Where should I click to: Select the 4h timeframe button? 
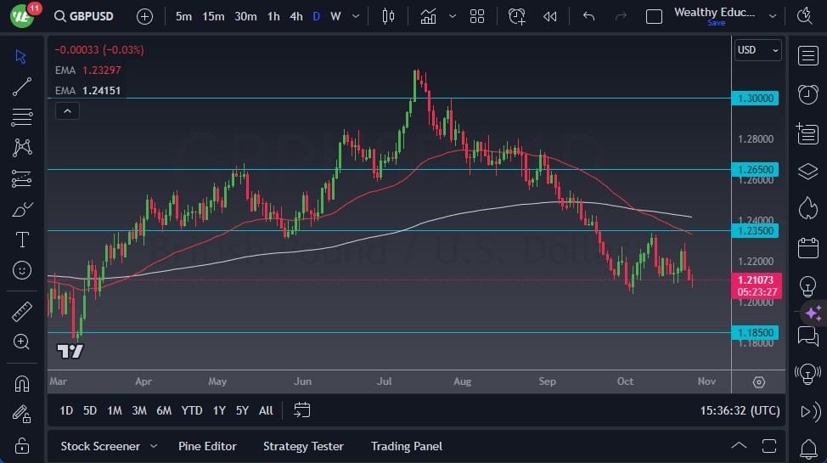tap(295, 16)
